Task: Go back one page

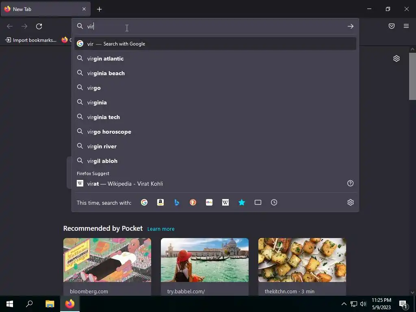Action: coord(10,26)
